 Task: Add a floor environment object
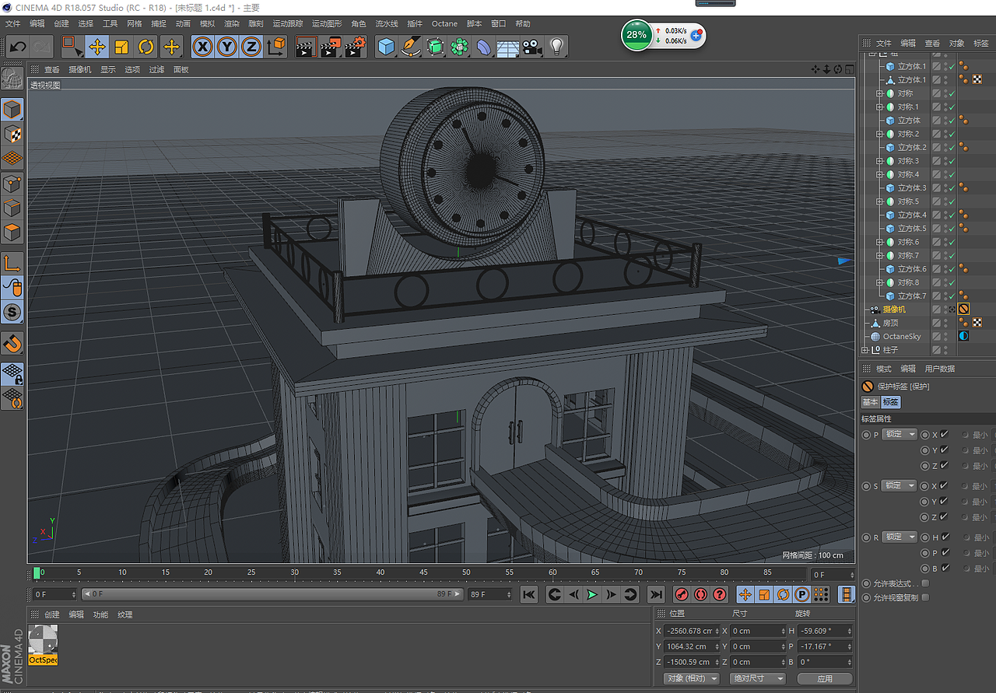coord(507,47)
